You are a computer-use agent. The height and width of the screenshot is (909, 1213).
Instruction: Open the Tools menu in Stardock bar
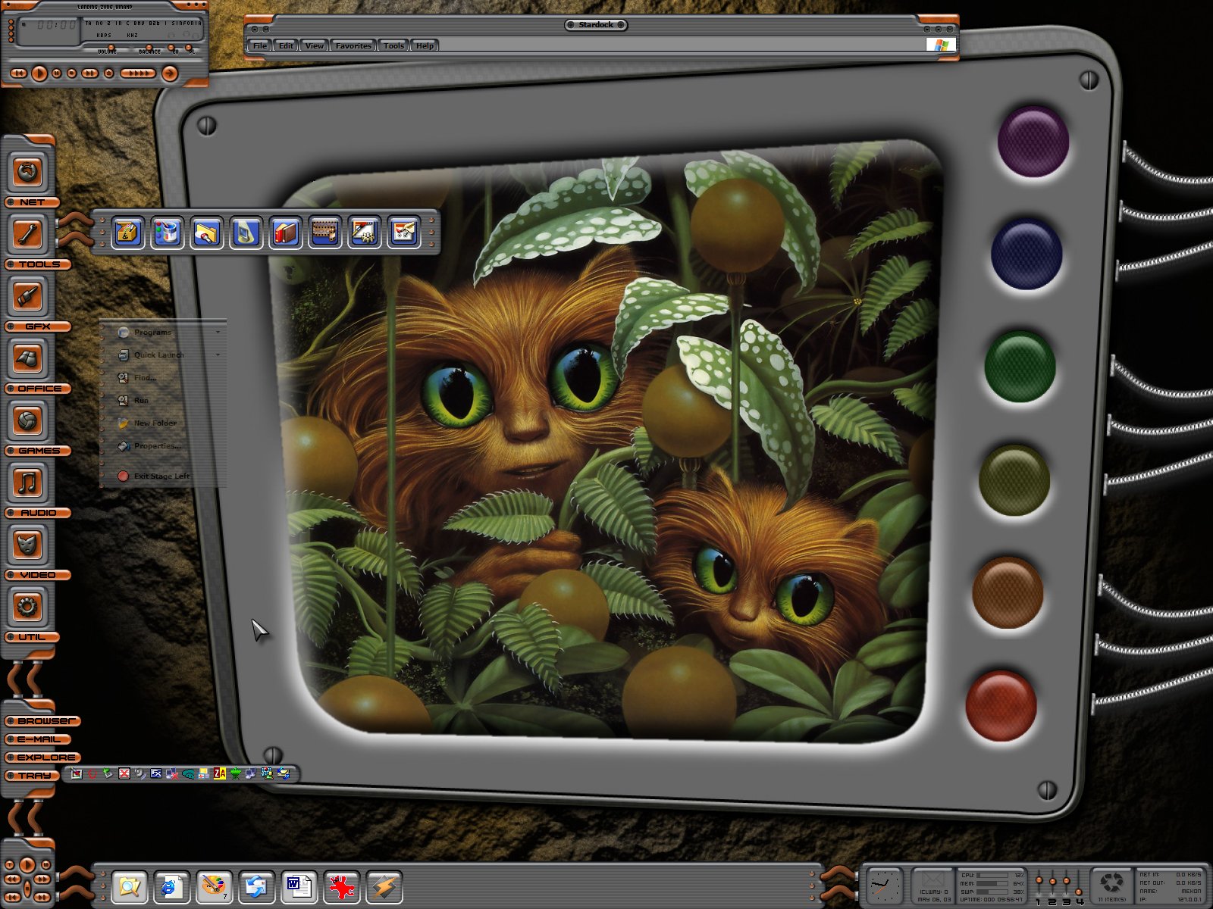point(393,45)
